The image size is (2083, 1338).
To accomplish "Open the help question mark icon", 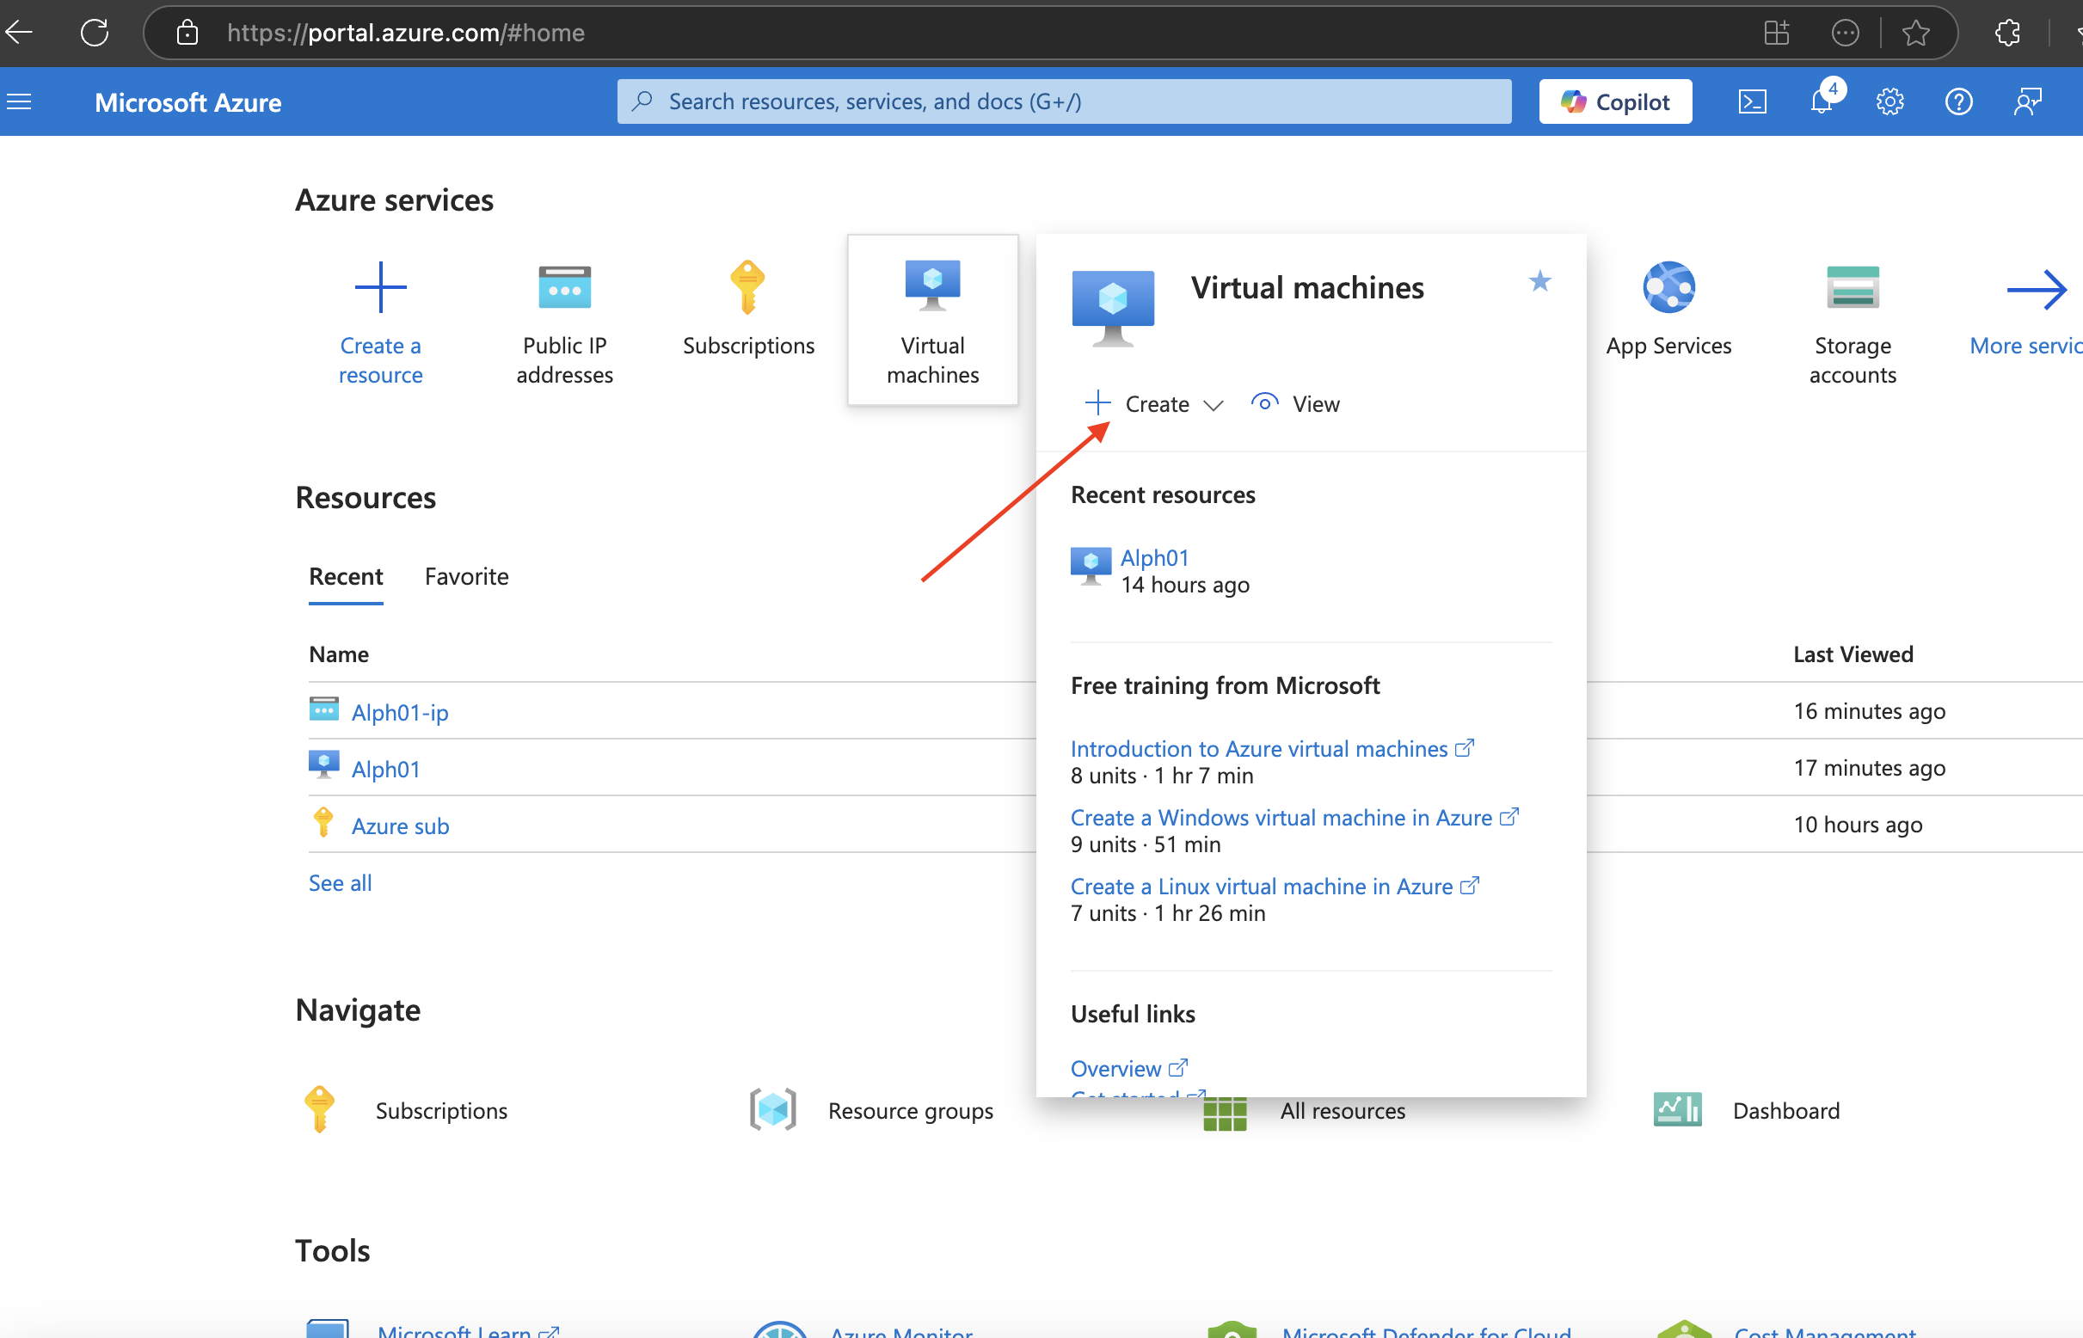I will tap(1957, 101).
